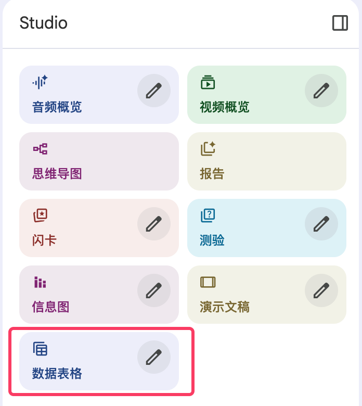The height and width of the screenshot is (406, 362).
Task: Click the mind map icon
Action: (40, 149)
